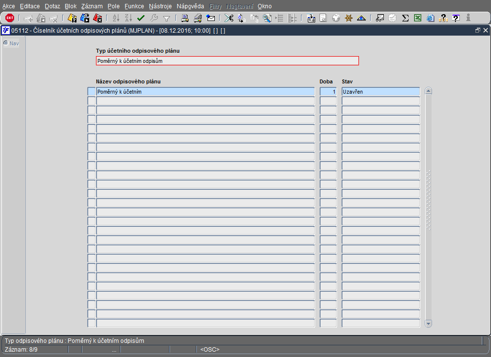This screenshot has height=357, width=491.
Task: Click the printer icon in toolbar
Action: 185,18
